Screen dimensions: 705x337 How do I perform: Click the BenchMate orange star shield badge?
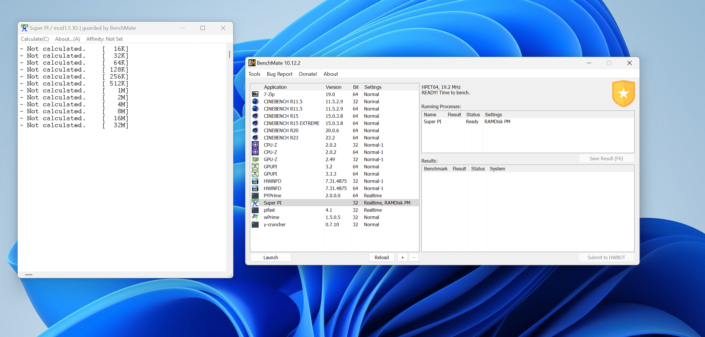(x=623, y=93)
